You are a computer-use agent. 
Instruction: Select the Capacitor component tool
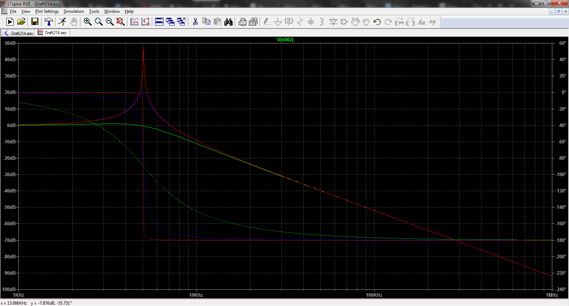tap(311, 22)
